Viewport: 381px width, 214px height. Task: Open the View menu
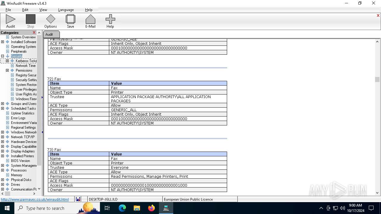click(x=43, y=10)
